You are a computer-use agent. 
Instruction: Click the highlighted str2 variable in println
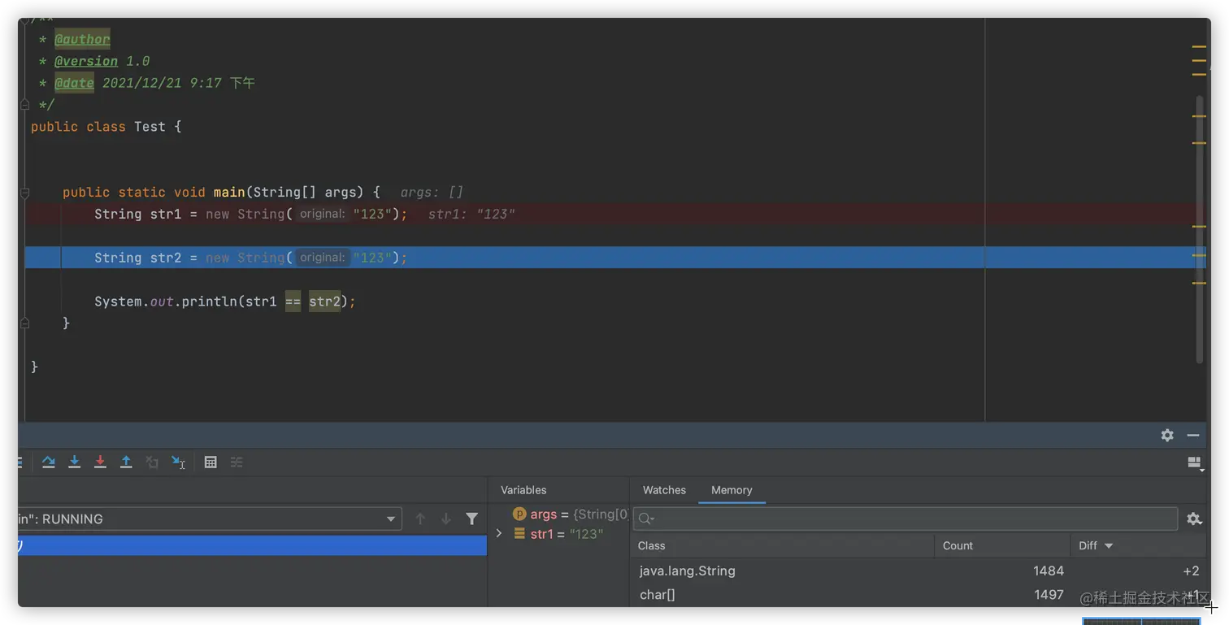[324, 302]
